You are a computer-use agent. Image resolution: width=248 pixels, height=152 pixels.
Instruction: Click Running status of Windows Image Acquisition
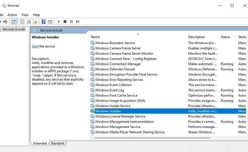227,101
